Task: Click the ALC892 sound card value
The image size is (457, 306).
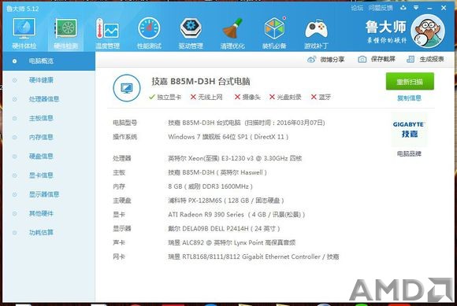Action: click(x=232, y=242)
